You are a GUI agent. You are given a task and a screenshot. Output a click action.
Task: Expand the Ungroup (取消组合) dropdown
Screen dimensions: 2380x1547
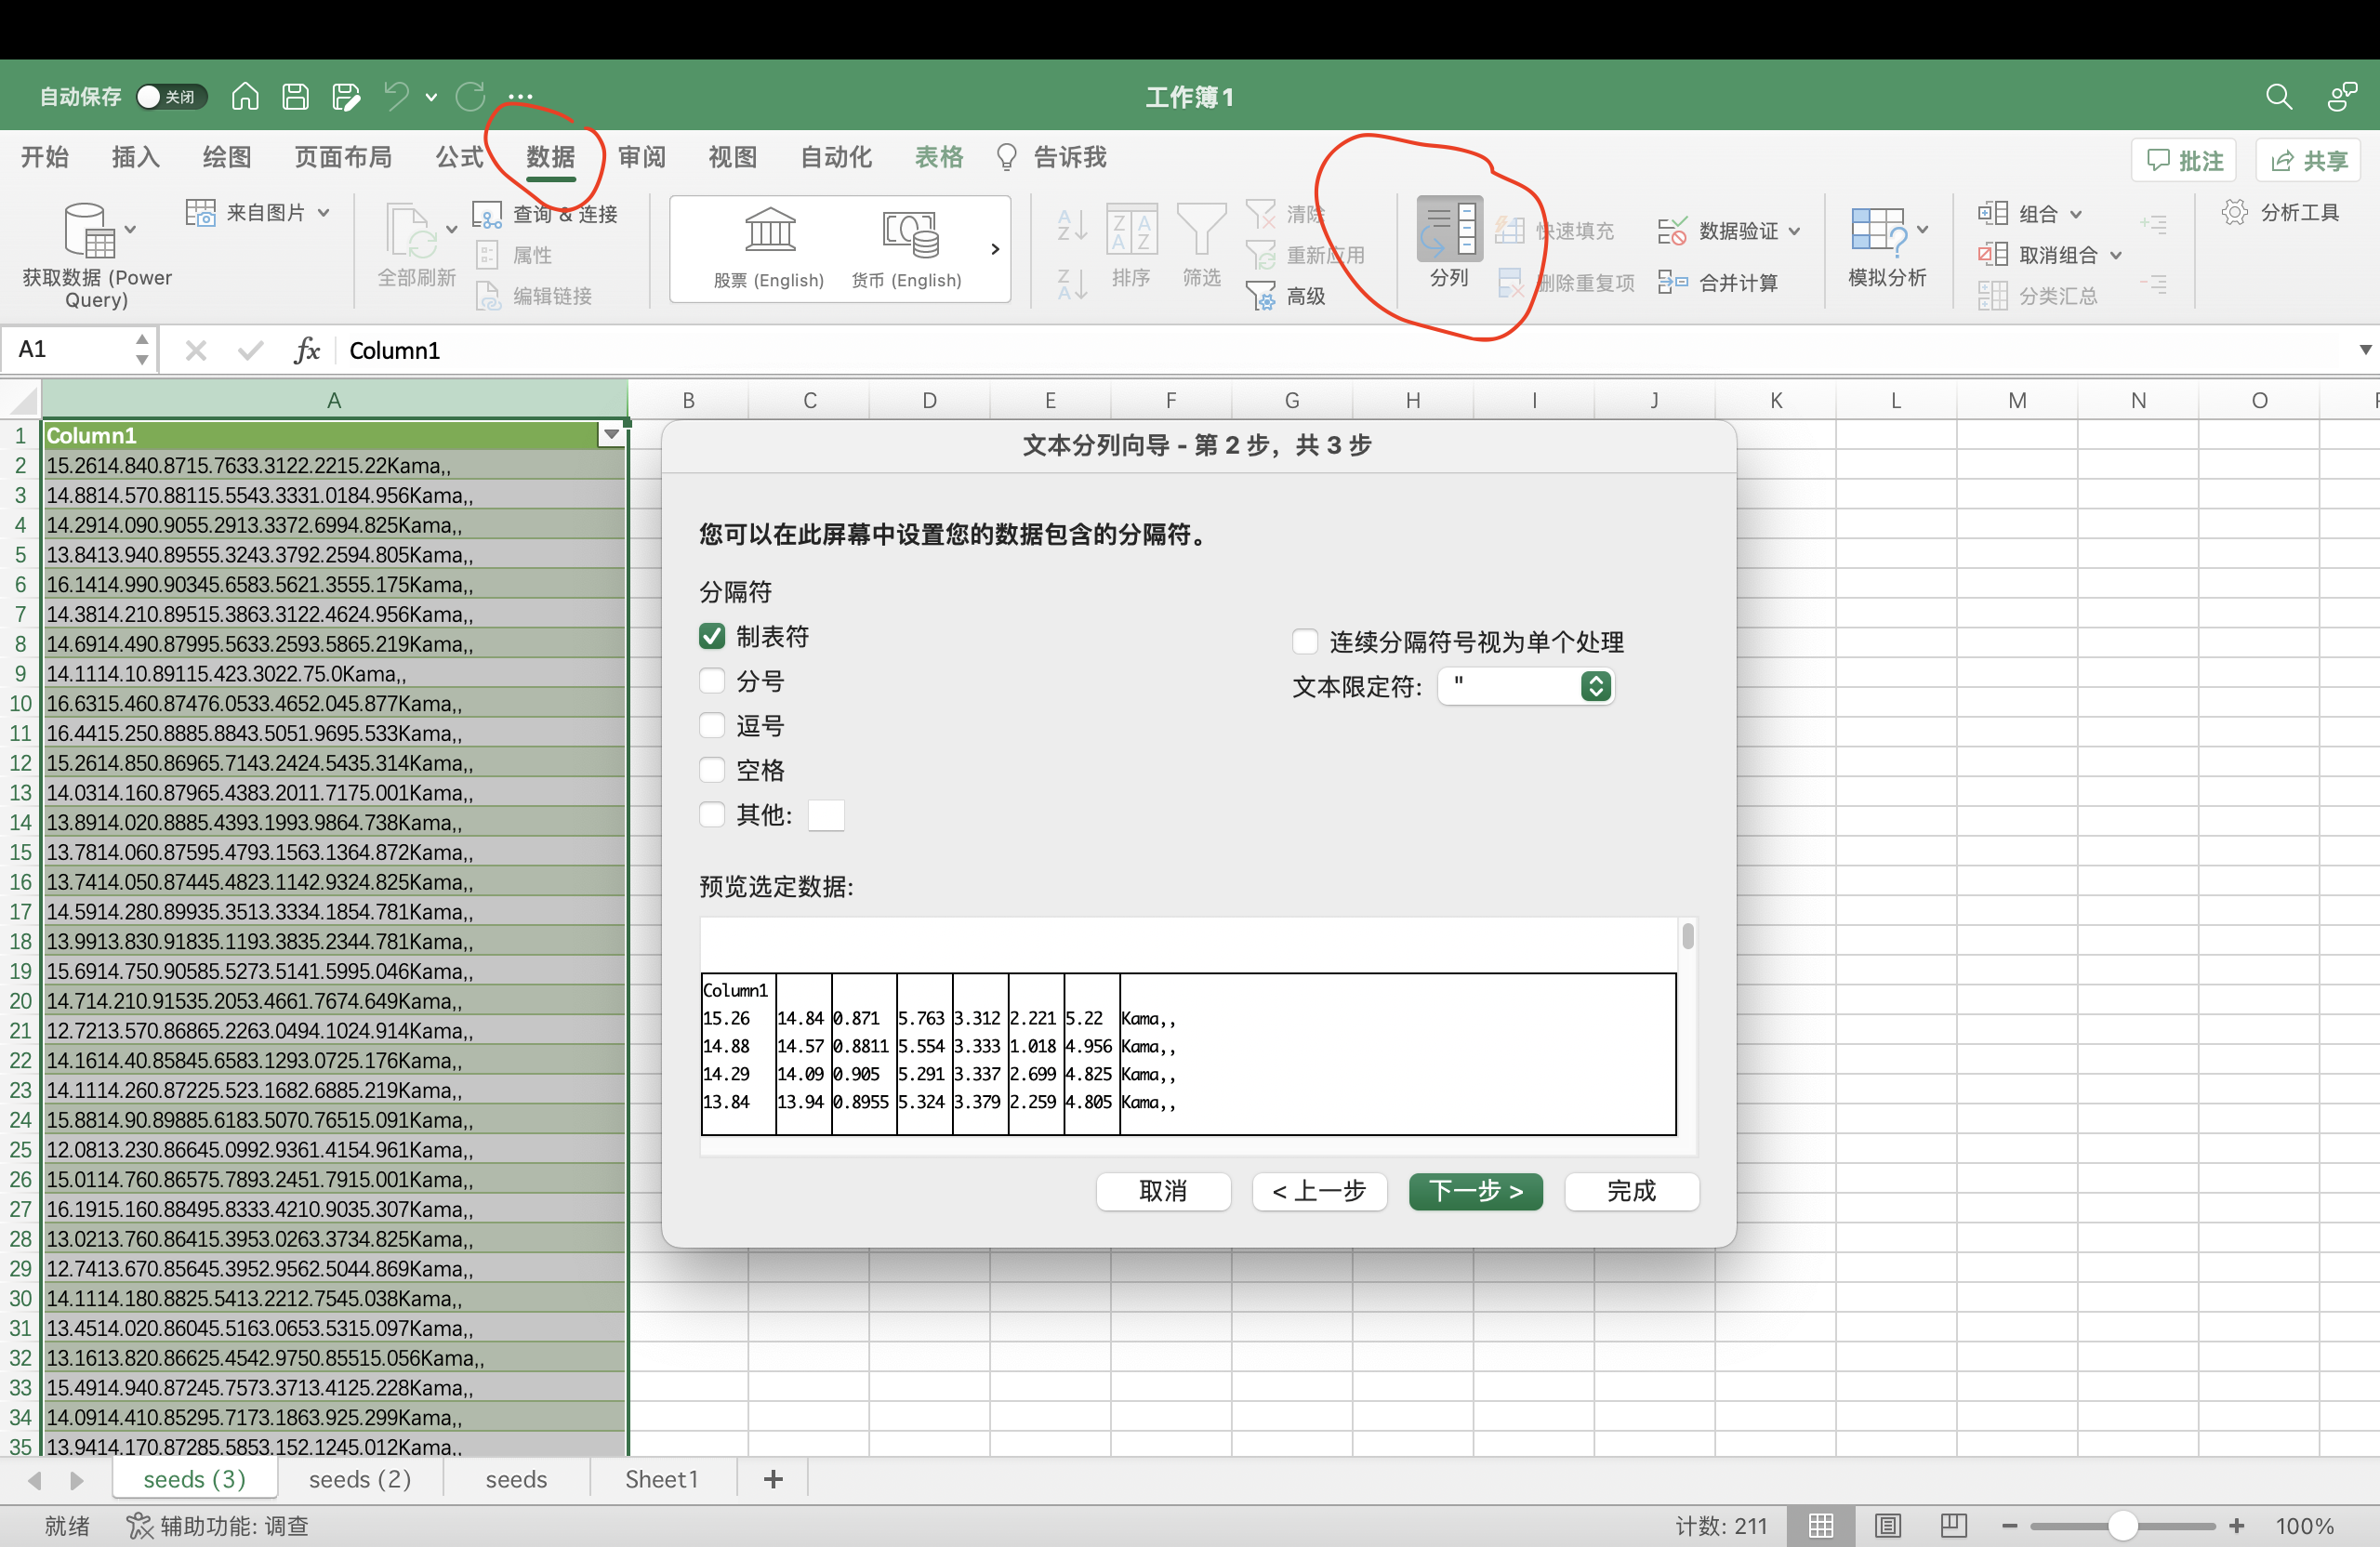[2116, 256]
